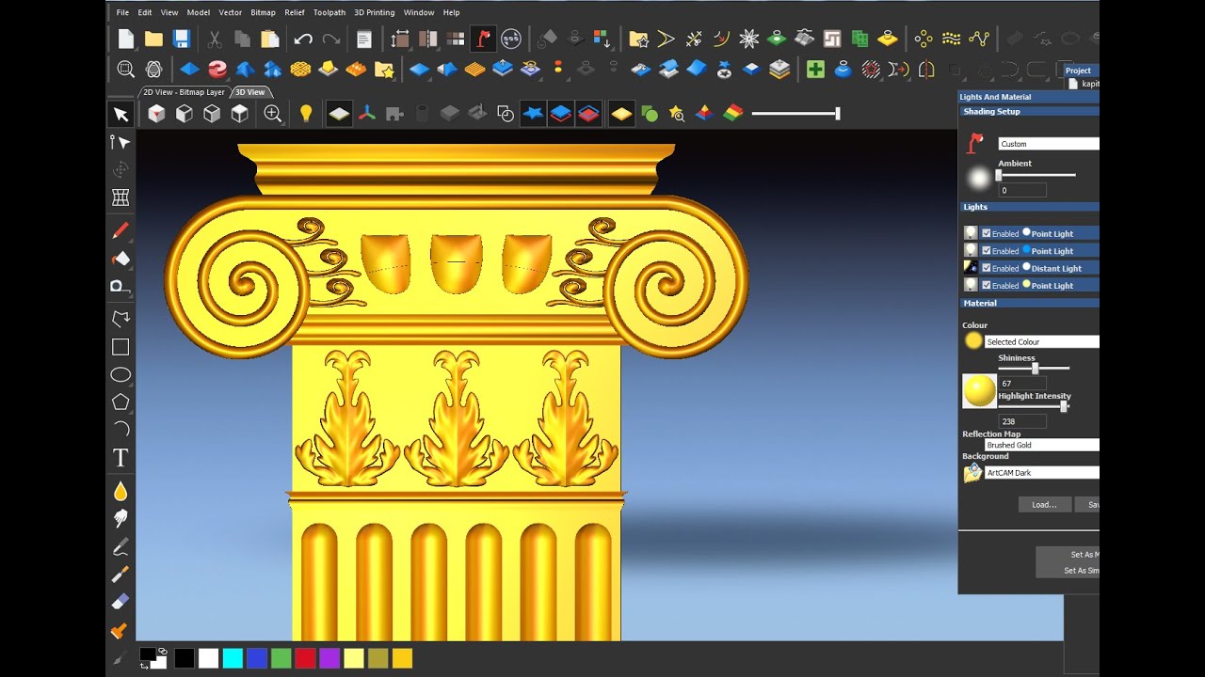1205x677 pixels.
Task: Click the New Model document icon
Action: point(126,39)
